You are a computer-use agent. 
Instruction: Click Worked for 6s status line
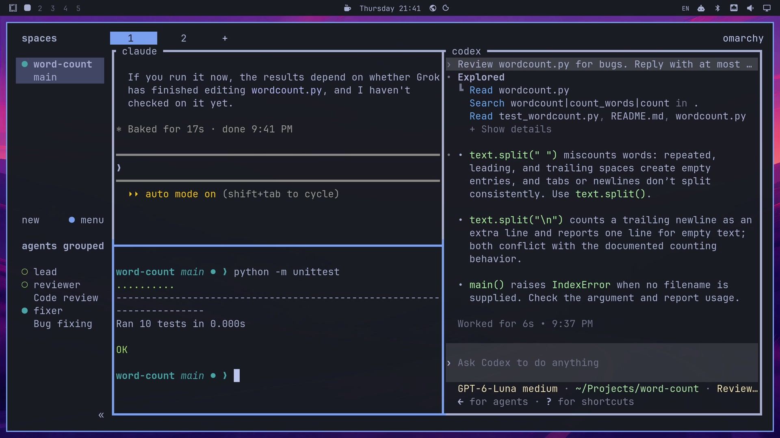click(x=525, y=324)
